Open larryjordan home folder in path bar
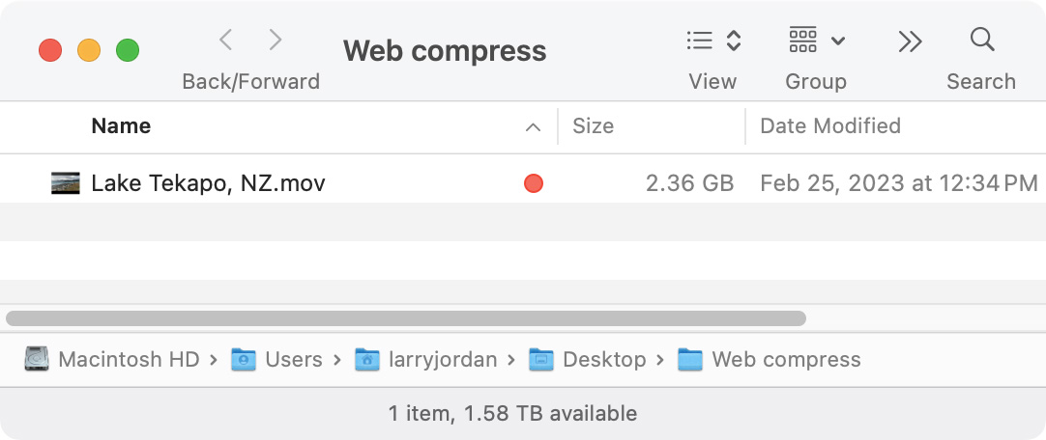 [426, 360]
